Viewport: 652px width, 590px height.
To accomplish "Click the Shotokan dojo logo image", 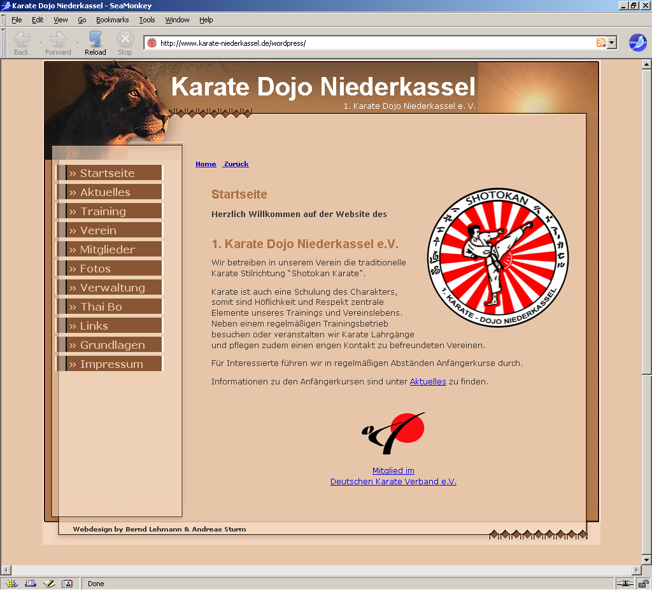I will [x=497, y=258].
